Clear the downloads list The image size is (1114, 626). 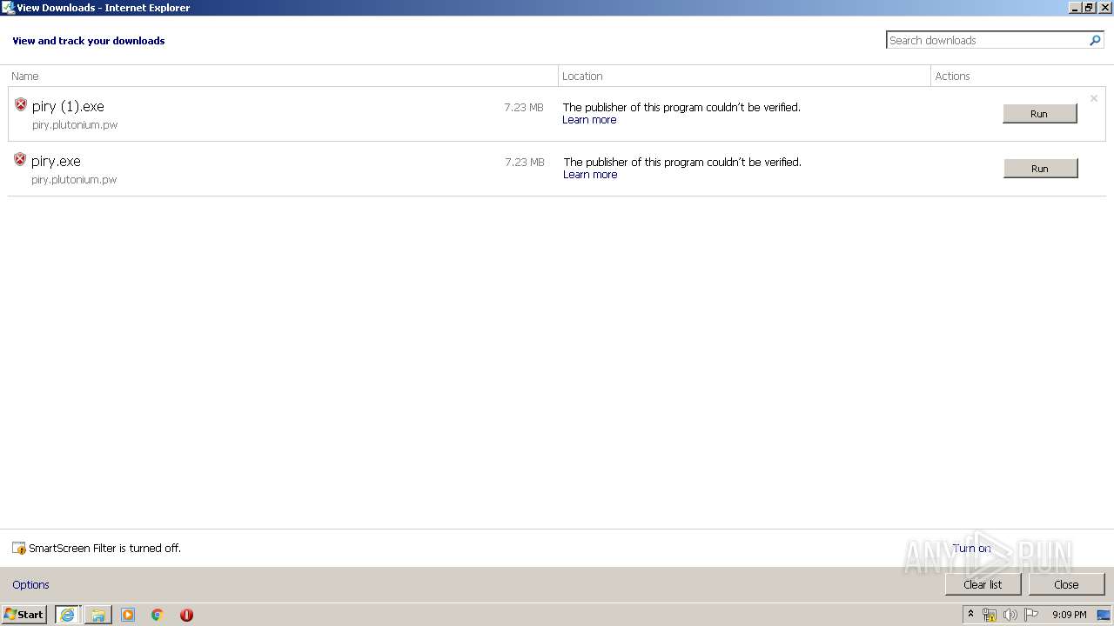(x=983, y=584)
